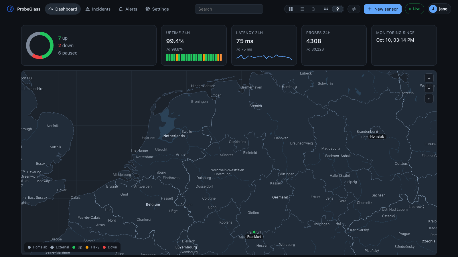458x257 pixels.
Task: Click the Up legend entry
Action: pos(77,247)
